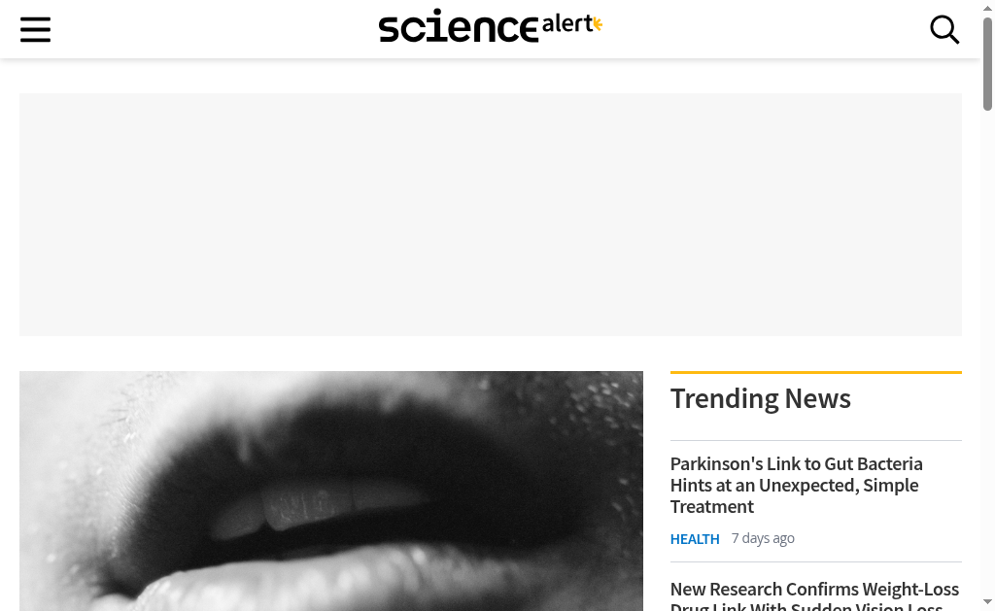Click the vertical scrollbar thumb
This screenshot has height=611, width=995.
987,64
